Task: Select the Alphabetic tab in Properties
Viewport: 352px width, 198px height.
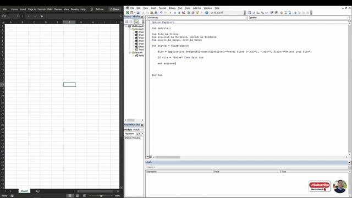Action: (130, 134)
